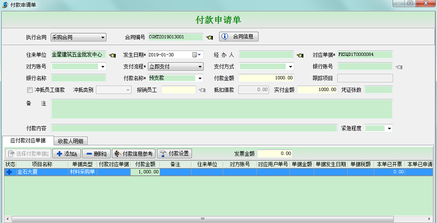
Task: Click the horizontal scrollbar thumb below table
Action: [x=203, y=219]
